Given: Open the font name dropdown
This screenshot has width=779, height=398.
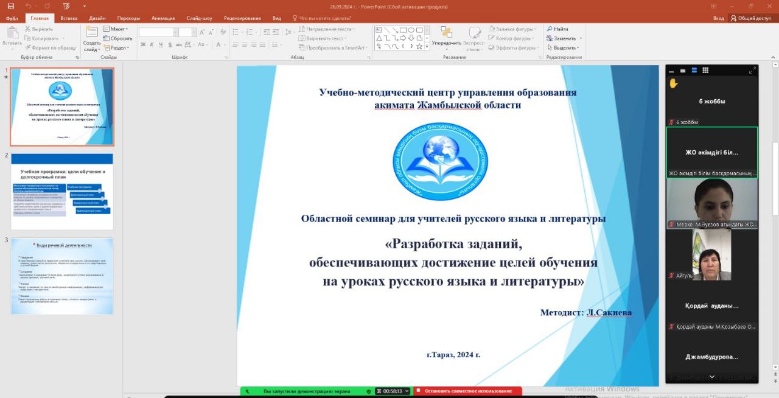Looking at the screenshot, I should click(176, 32).
